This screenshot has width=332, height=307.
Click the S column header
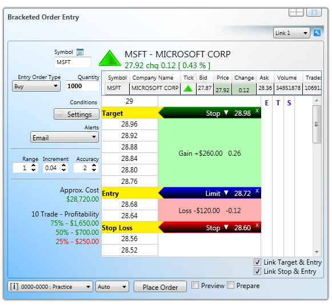pyautogui.click(x=289, y=103)
